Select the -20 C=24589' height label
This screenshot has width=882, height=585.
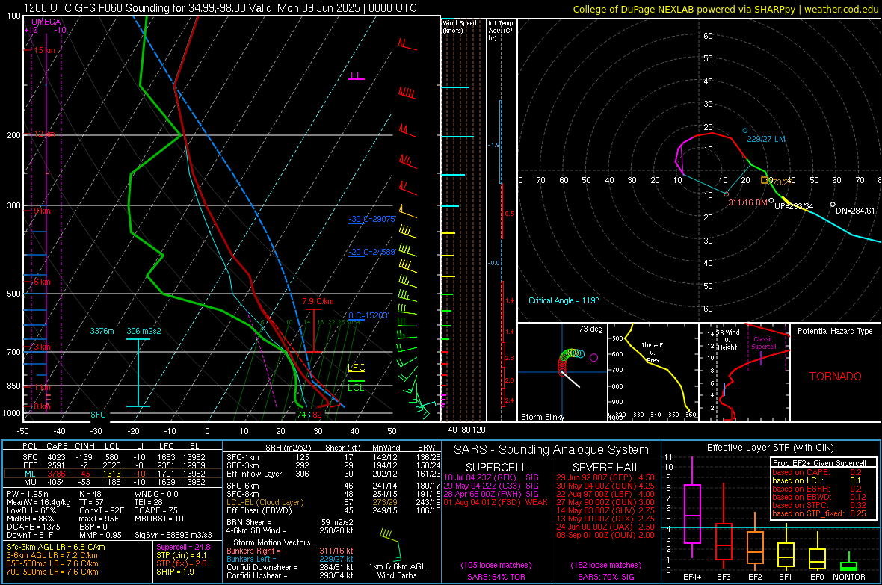(372, 252)
